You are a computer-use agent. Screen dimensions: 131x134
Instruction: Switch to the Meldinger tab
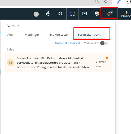[x=32, y=35]
